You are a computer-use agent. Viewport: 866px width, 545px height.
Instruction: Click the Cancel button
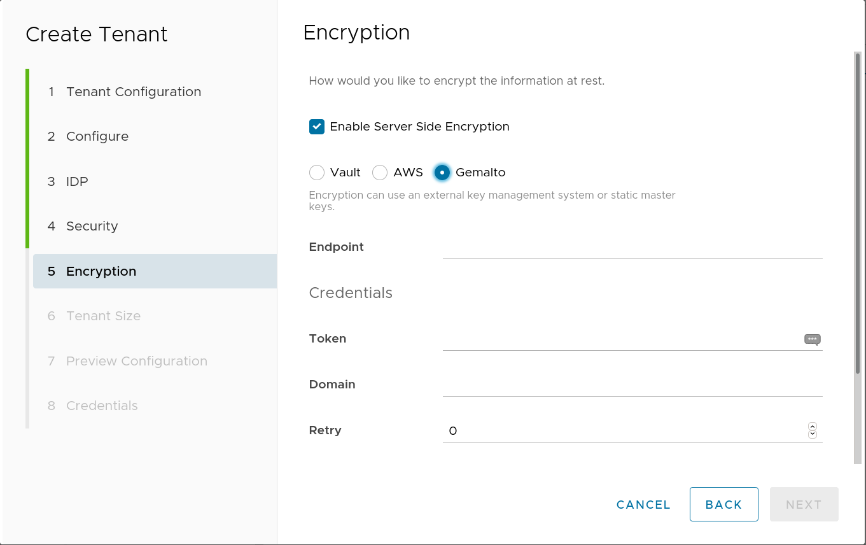643,504
